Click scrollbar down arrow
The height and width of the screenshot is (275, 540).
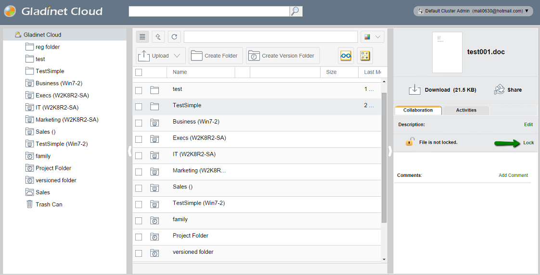(x=385, y=260)
